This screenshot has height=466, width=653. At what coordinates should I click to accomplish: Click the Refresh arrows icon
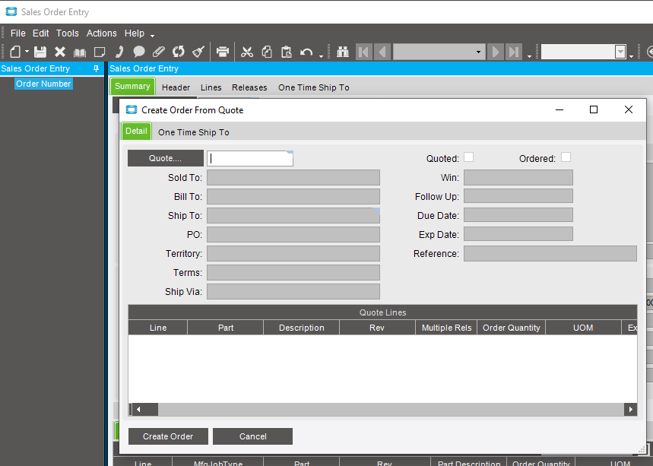[179, 52]
